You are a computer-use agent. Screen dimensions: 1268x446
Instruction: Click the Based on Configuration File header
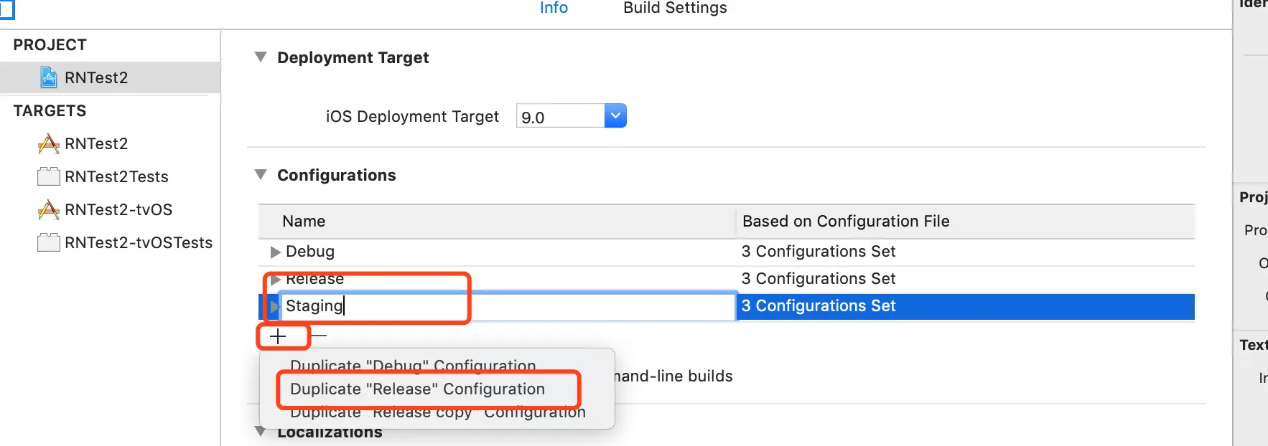tap(846, 222)
